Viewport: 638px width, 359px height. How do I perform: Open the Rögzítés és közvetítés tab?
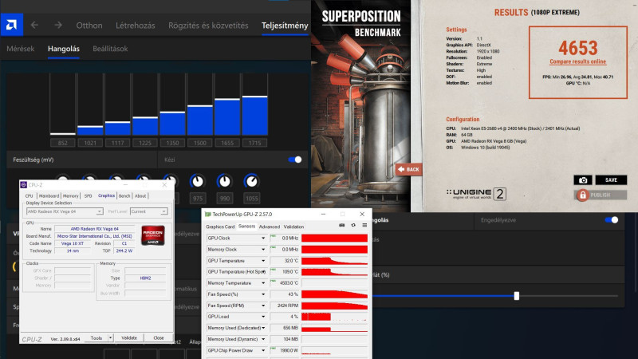208,26
